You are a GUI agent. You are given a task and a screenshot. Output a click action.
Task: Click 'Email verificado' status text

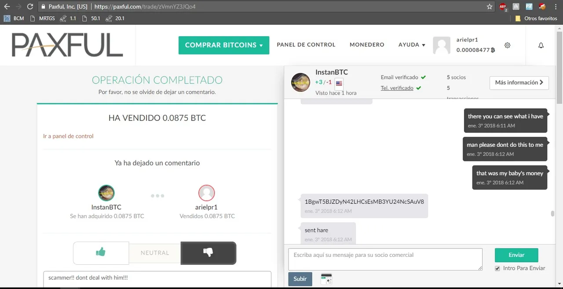[399, 77]
